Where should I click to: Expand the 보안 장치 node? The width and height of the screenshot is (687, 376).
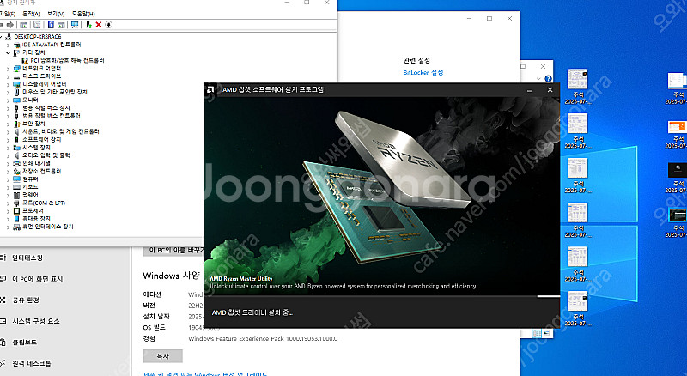tap(8, 124)
